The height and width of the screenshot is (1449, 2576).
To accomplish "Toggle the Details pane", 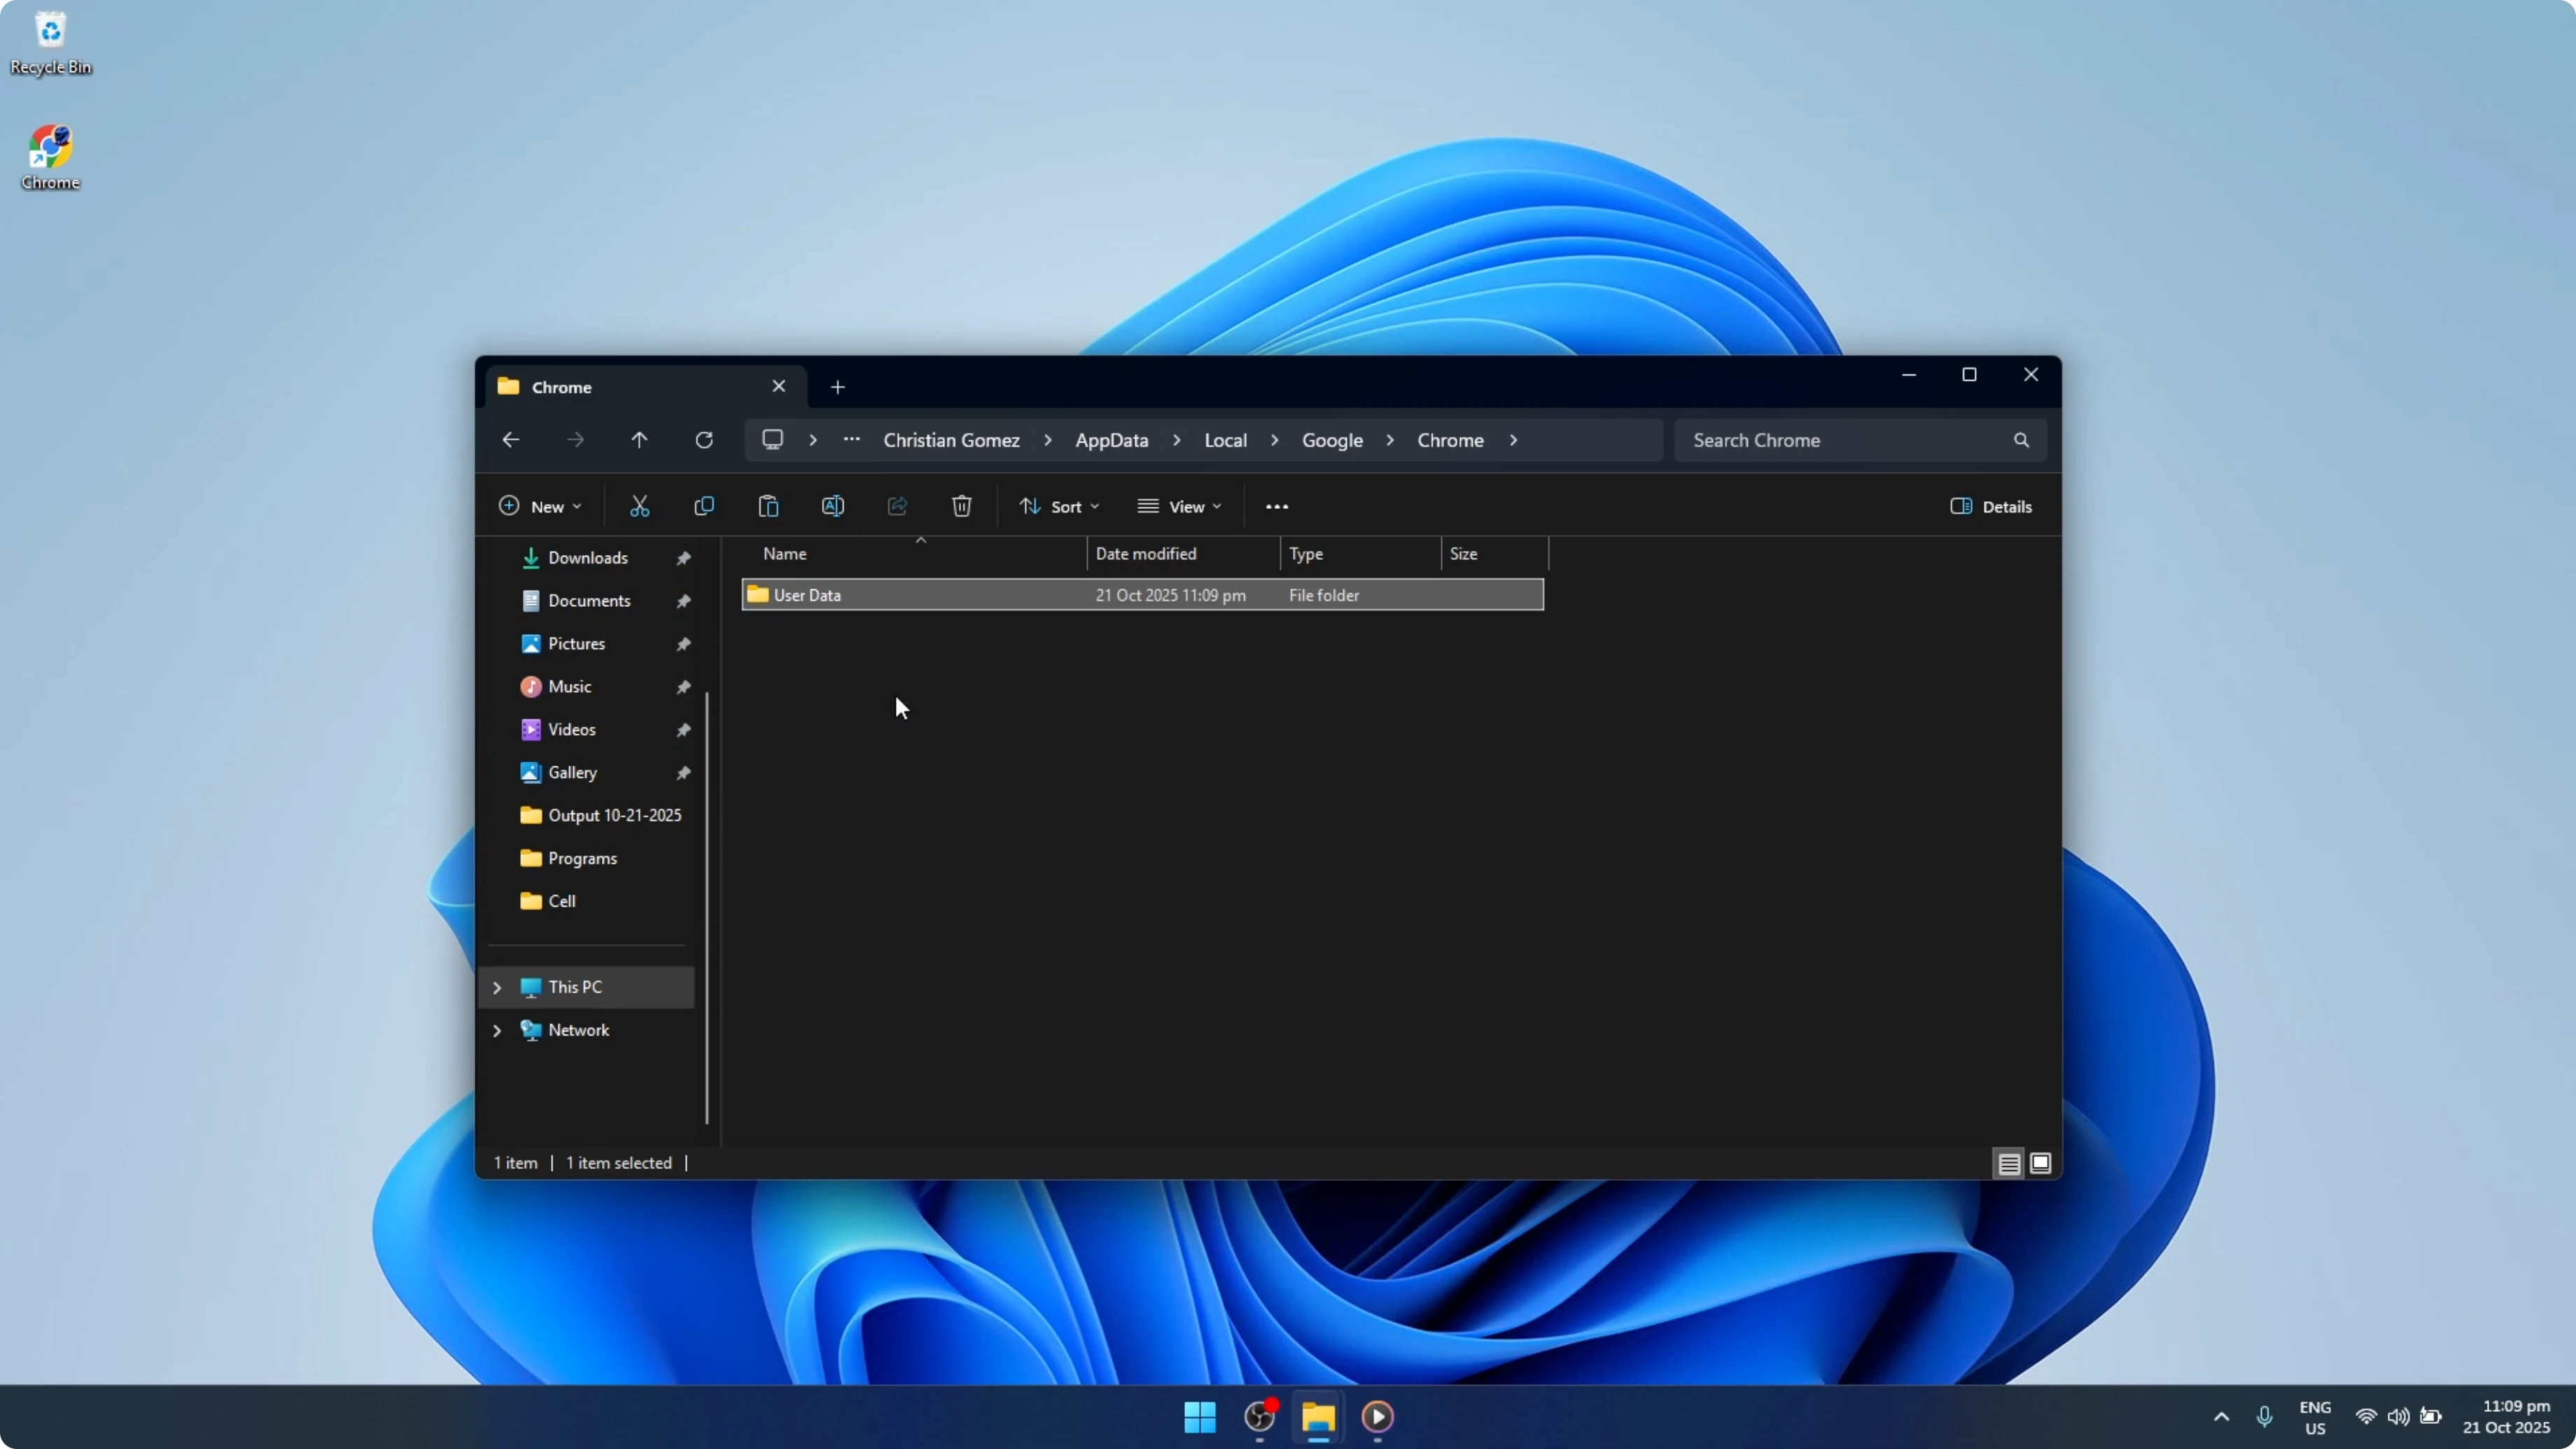I will [1990, 506].
